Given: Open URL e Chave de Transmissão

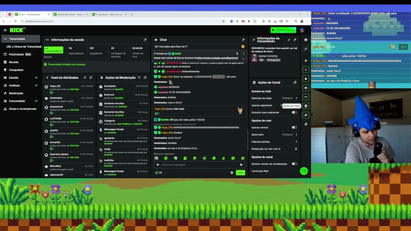Looking at the screenshot, I should 24,47.
